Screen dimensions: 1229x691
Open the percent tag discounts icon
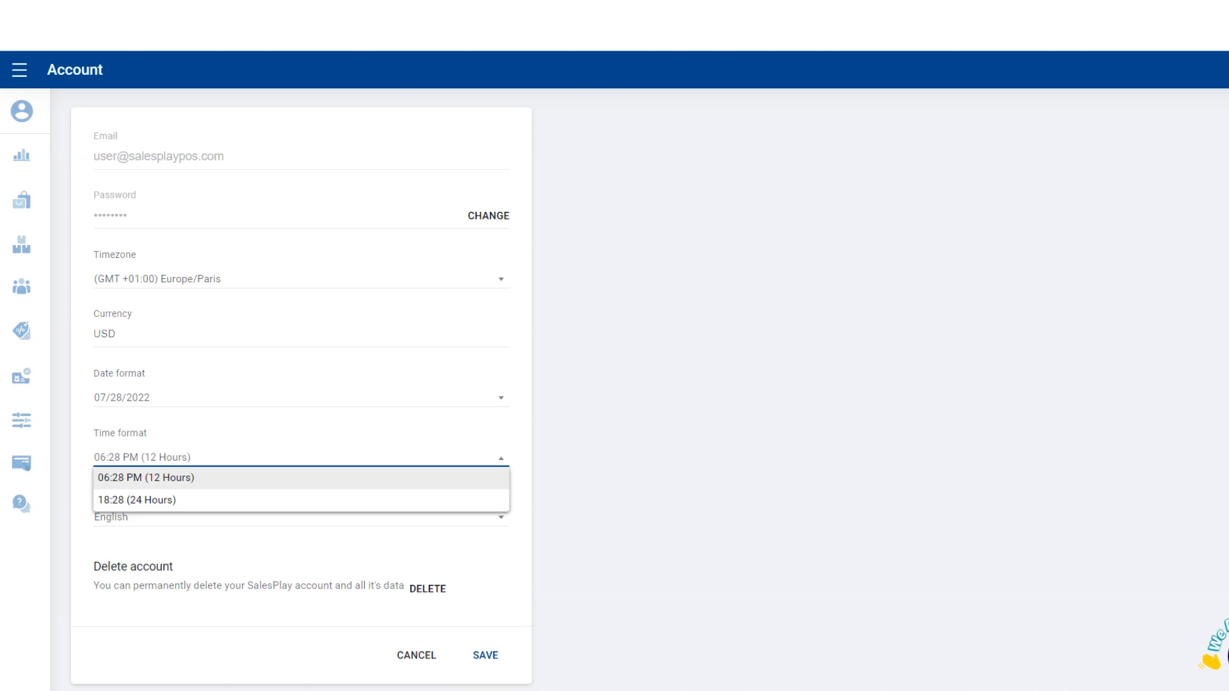(x=22, y=330)
